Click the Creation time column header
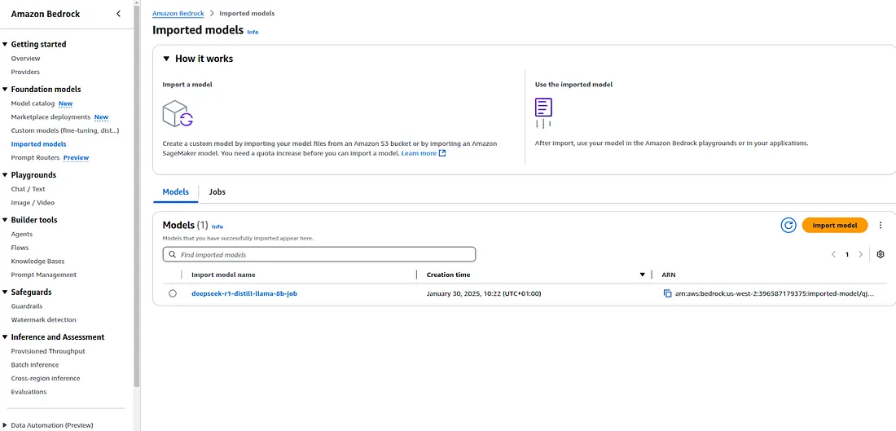 (x=449, y=275)
